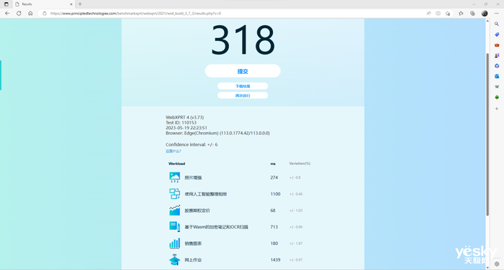Viewport: 504px width, 270px height.
Task: Click the page vertical scrollbar thumb
Action: 487,135
